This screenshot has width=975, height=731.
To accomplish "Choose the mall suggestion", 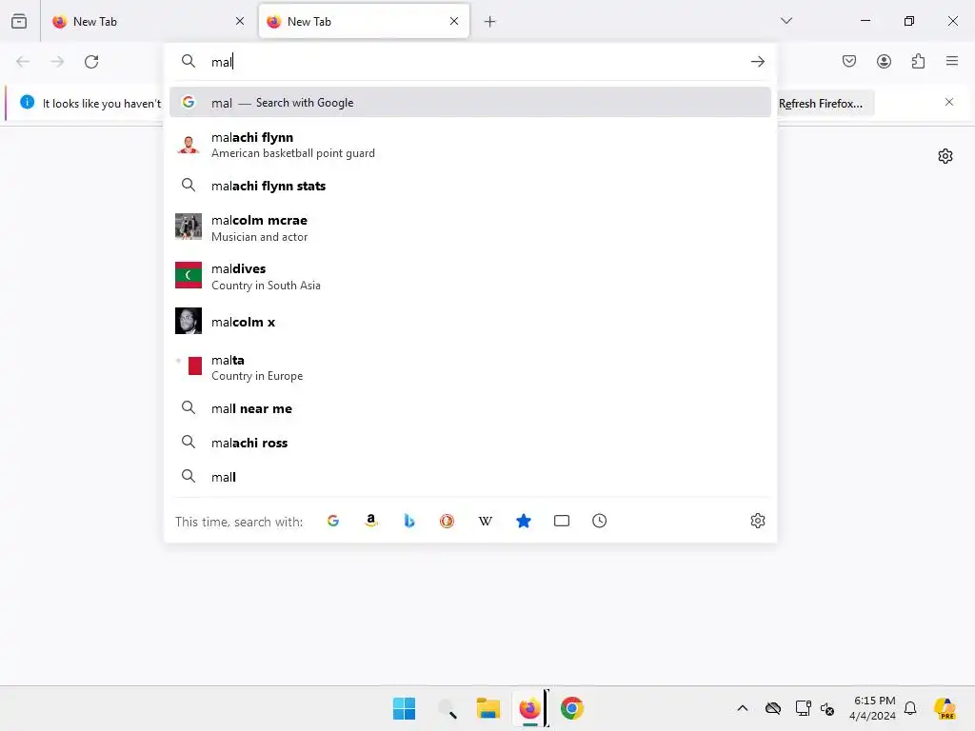I will [x=470, y=477].
